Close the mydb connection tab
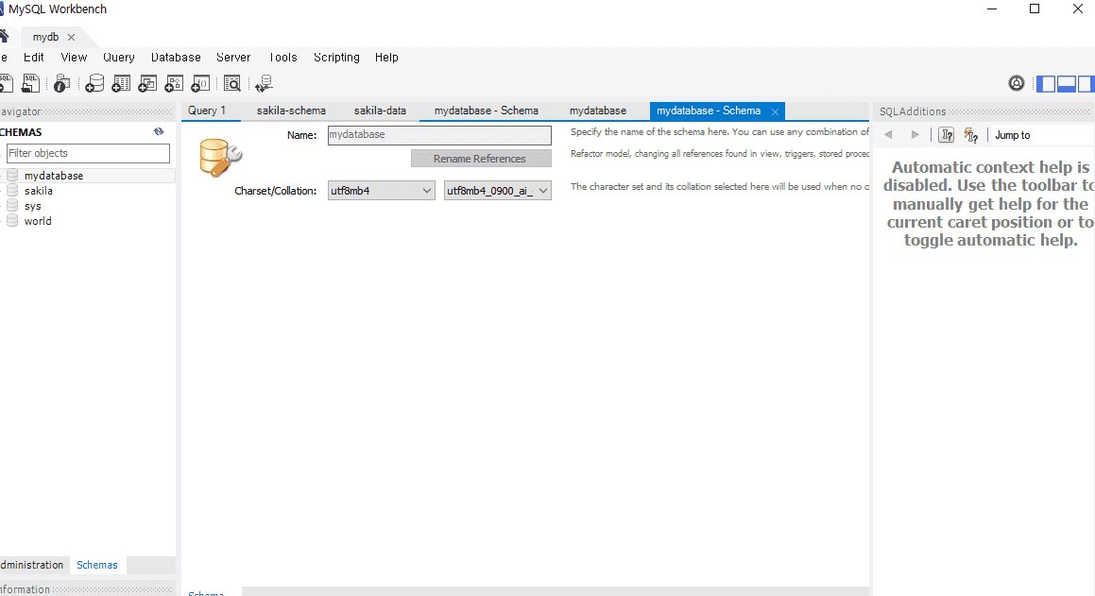 coord(71,37)
